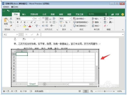Screen dimensions: 127x95
Task: Click the Merge and Center icon
Action: pyautogui.click(x=54, y=22)
